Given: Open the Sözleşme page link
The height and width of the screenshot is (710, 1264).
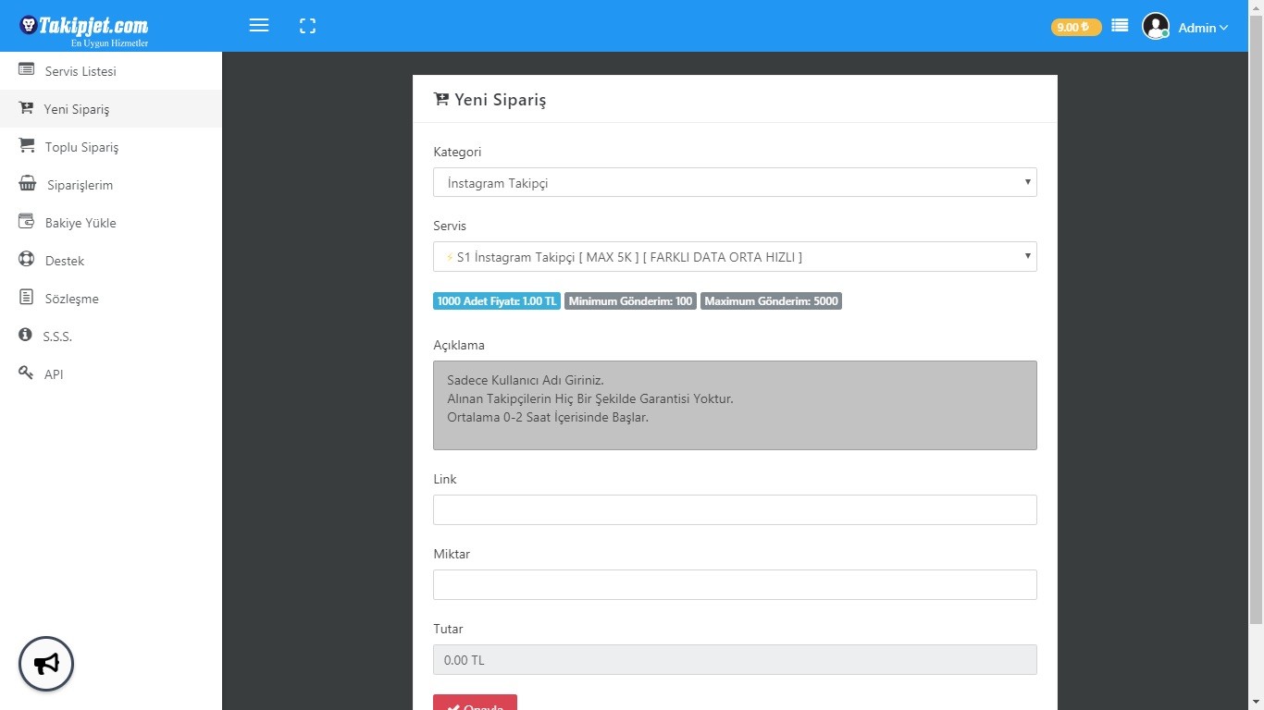Looking at the screenshot, I should (71, 299).
